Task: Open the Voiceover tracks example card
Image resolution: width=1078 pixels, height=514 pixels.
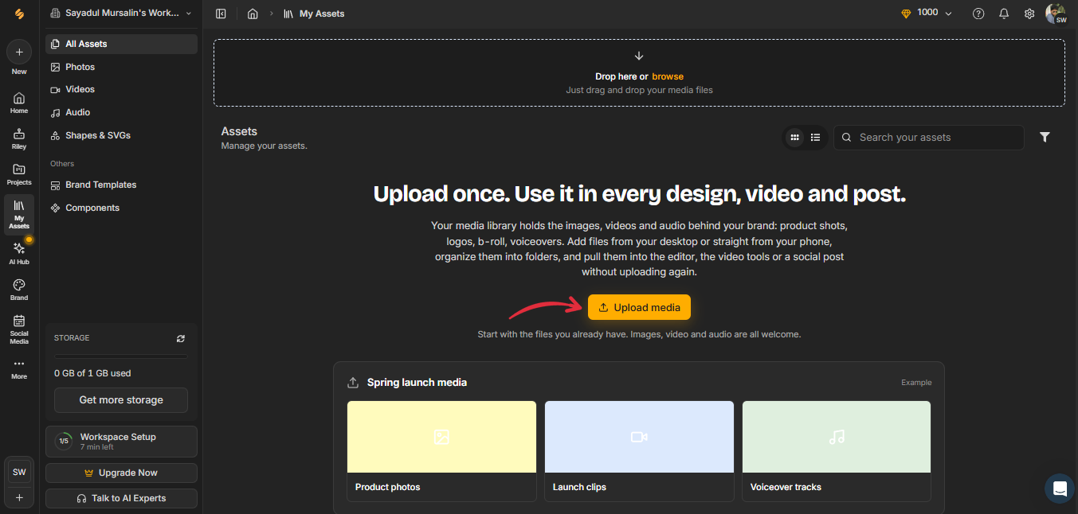Action: pyautogui.click(x=837, y=451)
